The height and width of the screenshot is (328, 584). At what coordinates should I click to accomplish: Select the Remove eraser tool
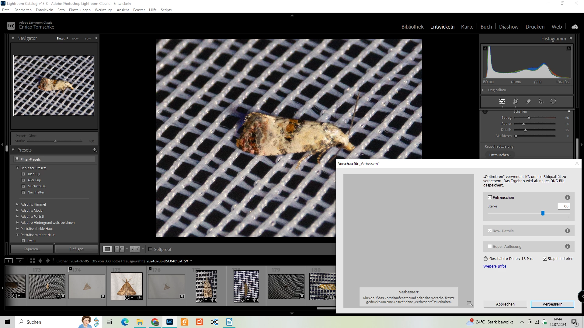[528, 101]
